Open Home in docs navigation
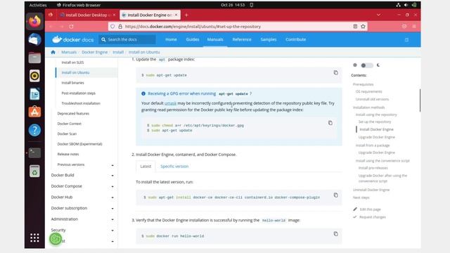The height and width of the screenshot is (253, 450). 171,39
